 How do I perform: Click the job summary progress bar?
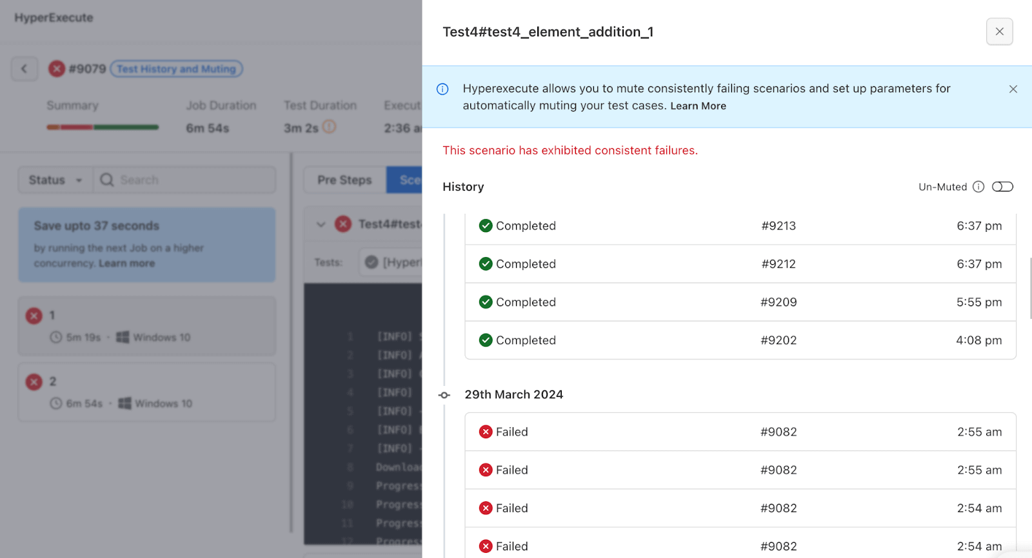pos(103,128)
